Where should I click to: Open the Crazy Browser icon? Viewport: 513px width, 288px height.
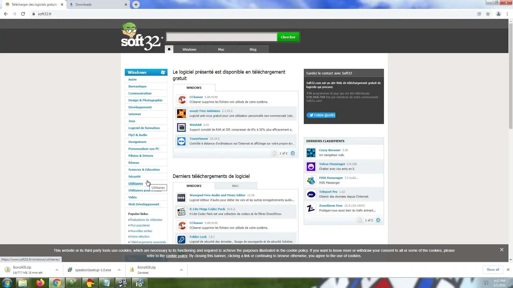(x=311, y=153)
